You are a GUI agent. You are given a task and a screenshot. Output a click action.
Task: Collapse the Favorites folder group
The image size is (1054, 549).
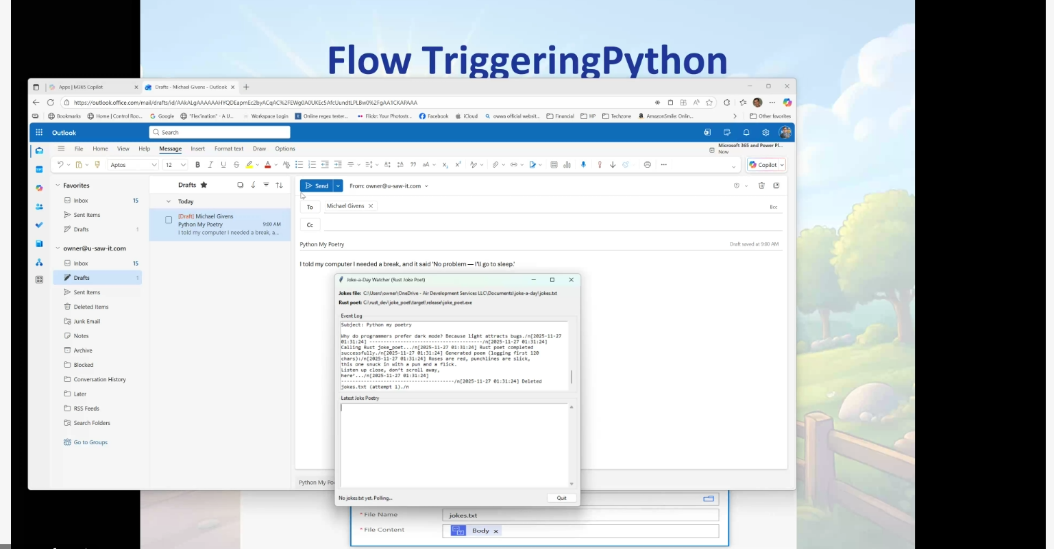coord(58,186)
